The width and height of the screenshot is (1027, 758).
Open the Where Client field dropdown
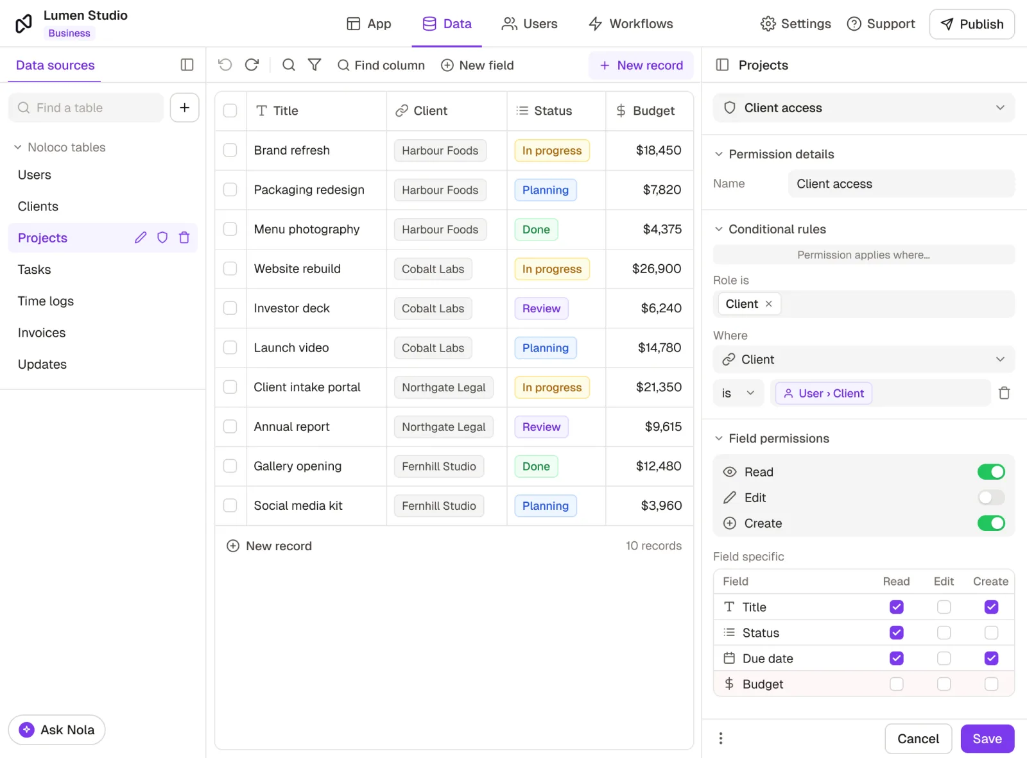(x=864, y=359)
